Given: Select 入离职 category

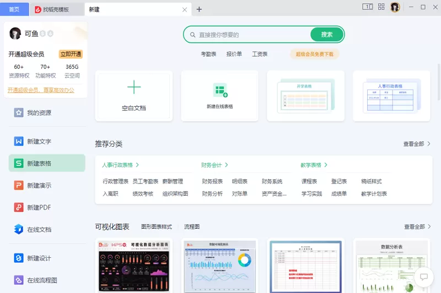Looking at the screenshot, I should coord(111,194).
